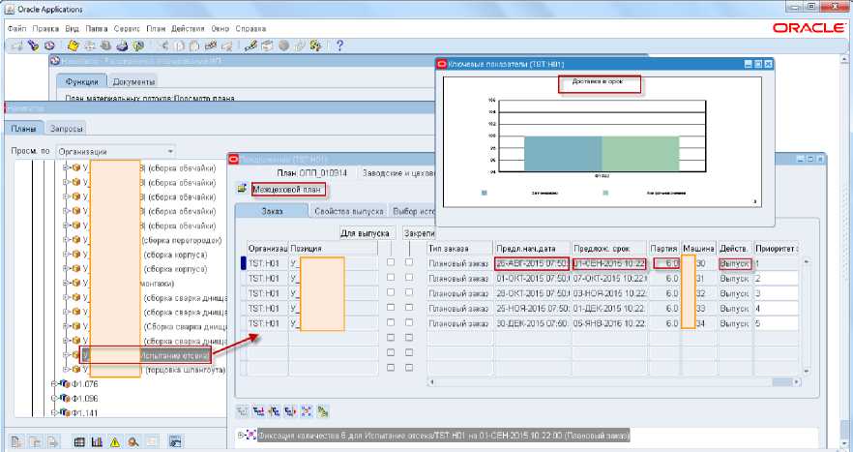Click the green bar in the chart
The height and width of the screenshot is (452, 853).
(640, 154)
